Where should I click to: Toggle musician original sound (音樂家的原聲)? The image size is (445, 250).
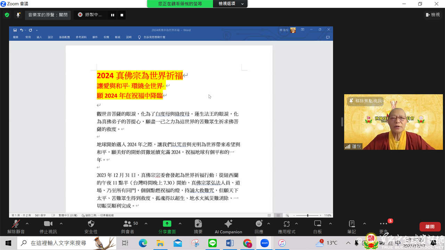point(48,15)
